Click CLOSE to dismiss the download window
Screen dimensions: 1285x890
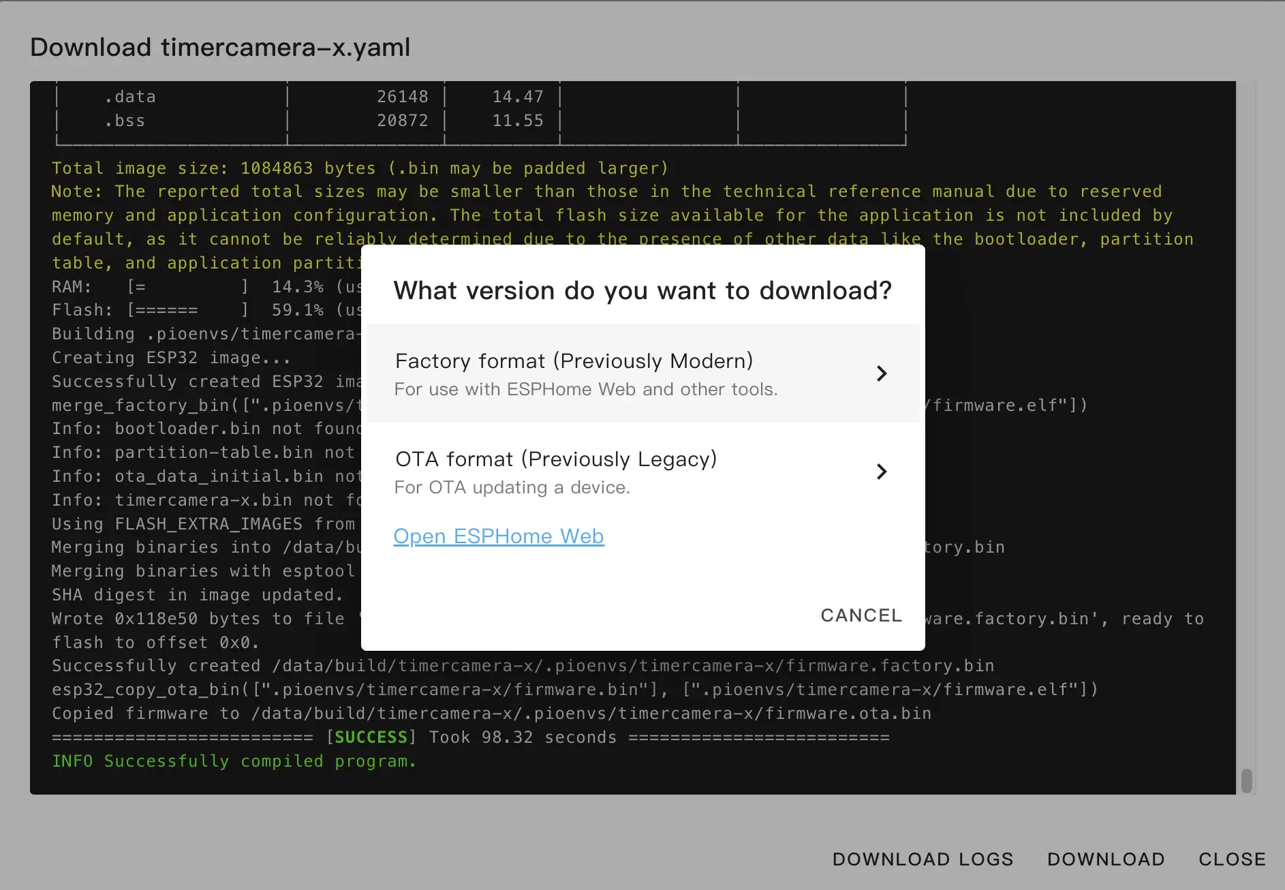(x=1231, y=859)
